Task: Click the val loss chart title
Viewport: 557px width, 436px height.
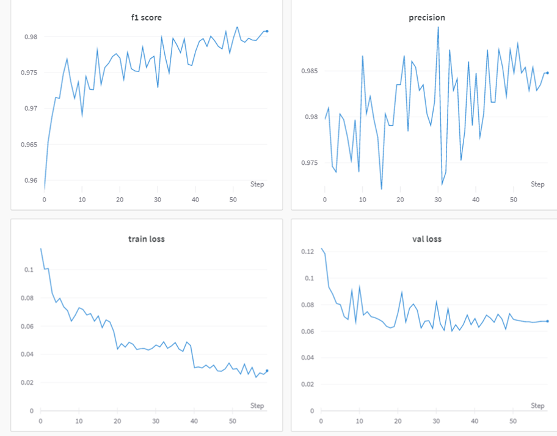Action: click(x=427, y=239)
